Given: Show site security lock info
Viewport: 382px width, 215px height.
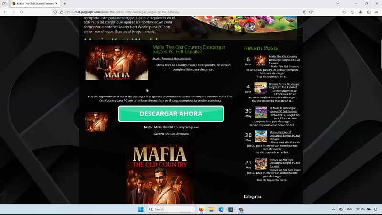Looking at the screenshot, I should click(62, 12).
